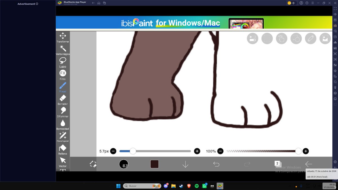Pick the Borrosidad blur tool
The height and width of the screenshot is (190, 338).
click(63, 124)
